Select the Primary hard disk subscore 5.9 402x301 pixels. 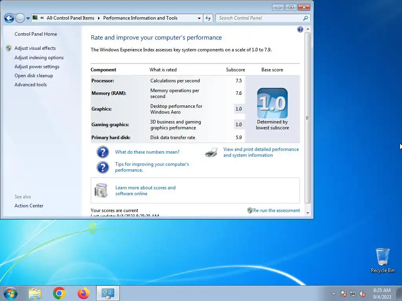pos(239,138)
